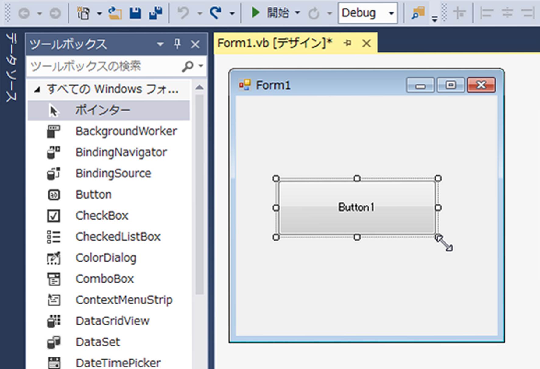The image size is (540, 369).
Task: Collapse the All Windows Forms group
Action: pos(37,90)
